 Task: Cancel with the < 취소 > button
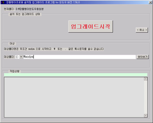[142, 30]
